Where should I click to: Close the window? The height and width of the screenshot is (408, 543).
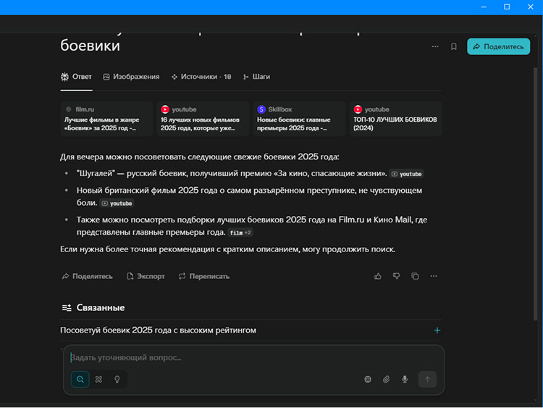pos(530,7)
